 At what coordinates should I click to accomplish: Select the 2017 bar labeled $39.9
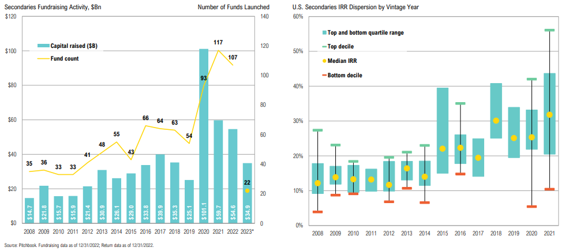160,189
